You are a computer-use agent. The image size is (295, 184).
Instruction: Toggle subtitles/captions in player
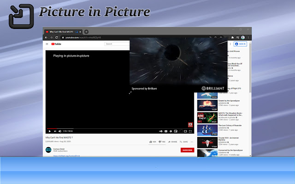pyautogui.click(x=165, y=131)
